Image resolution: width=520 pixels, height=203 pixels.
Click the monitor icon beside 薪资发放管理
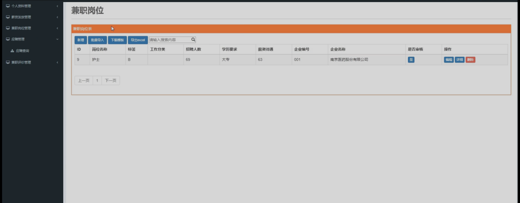coord(7,17)
